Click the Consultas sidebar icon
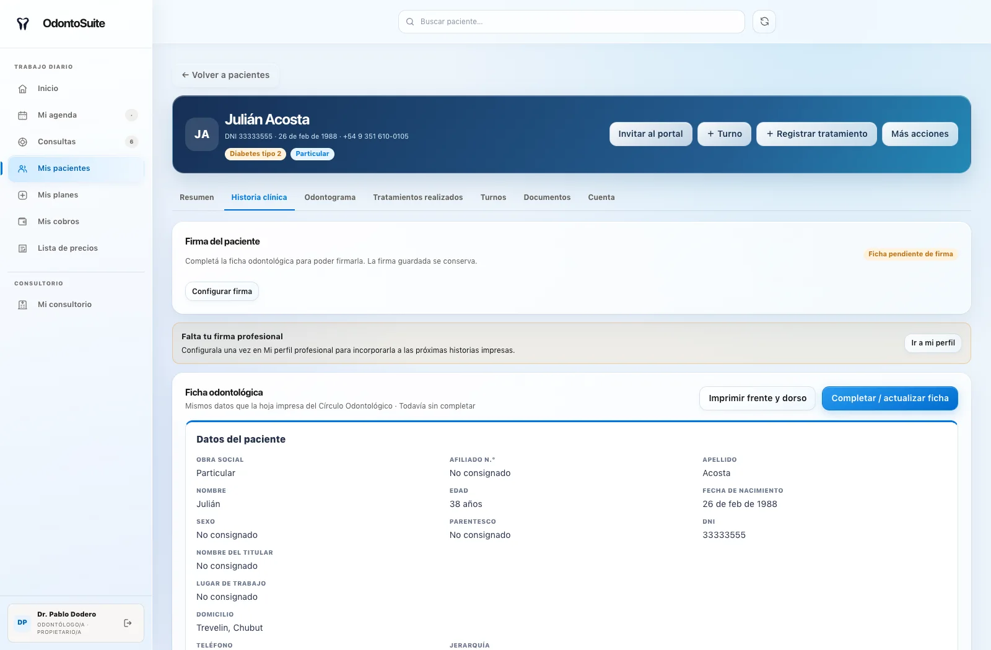The height and width of the screenshot is (650, 991). tap(23, 142)
